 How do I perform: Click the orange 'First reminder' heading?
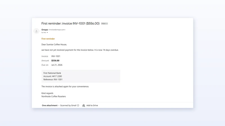[x=48, y=39]
